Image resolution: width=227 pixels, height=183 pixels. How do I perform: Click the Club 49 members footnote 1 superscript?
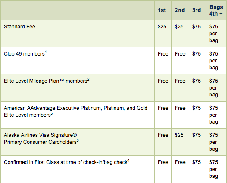[x=46, y=52]
